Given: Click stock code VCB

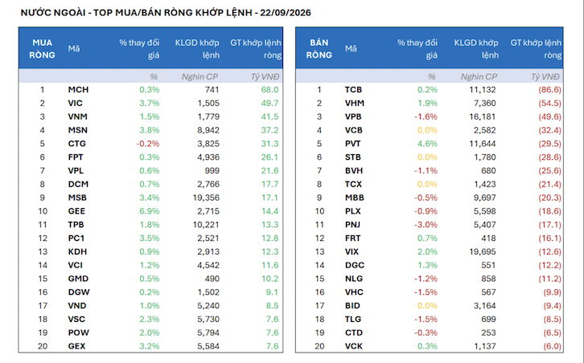Looking at the screenshot, I should point(353,130).
